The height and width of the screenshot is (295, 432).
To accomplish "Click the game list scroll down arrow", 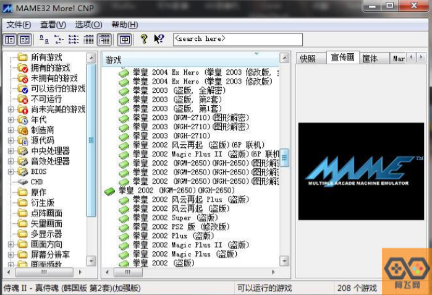I will click(x=285, y=260).
